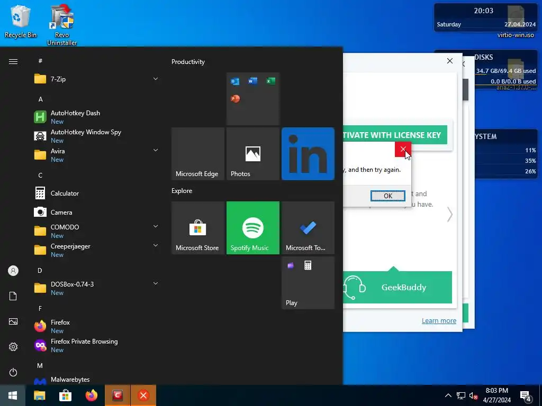
Task: Open the Calculator app
Action: coord(96,193)
